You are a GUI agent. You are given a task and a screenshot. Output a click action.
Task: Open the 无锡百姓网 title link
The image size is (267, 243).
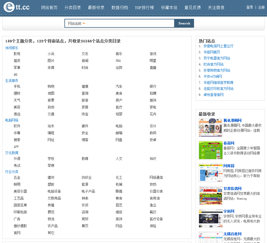232,234
